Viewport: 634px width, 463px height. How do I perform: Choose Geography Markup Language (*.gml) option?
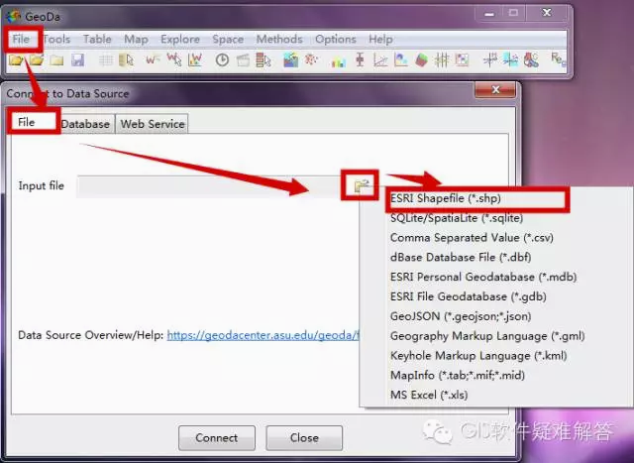(x=487, y=336)
